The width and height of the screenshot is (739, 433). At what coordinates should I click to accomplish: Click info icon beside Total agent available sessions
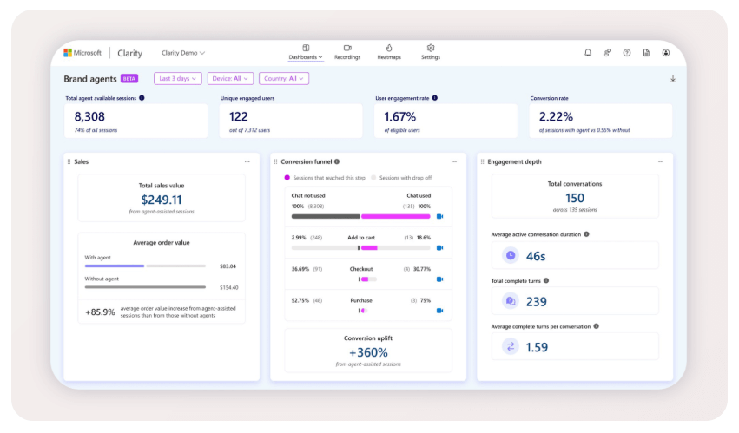click(x=142, y=98)
